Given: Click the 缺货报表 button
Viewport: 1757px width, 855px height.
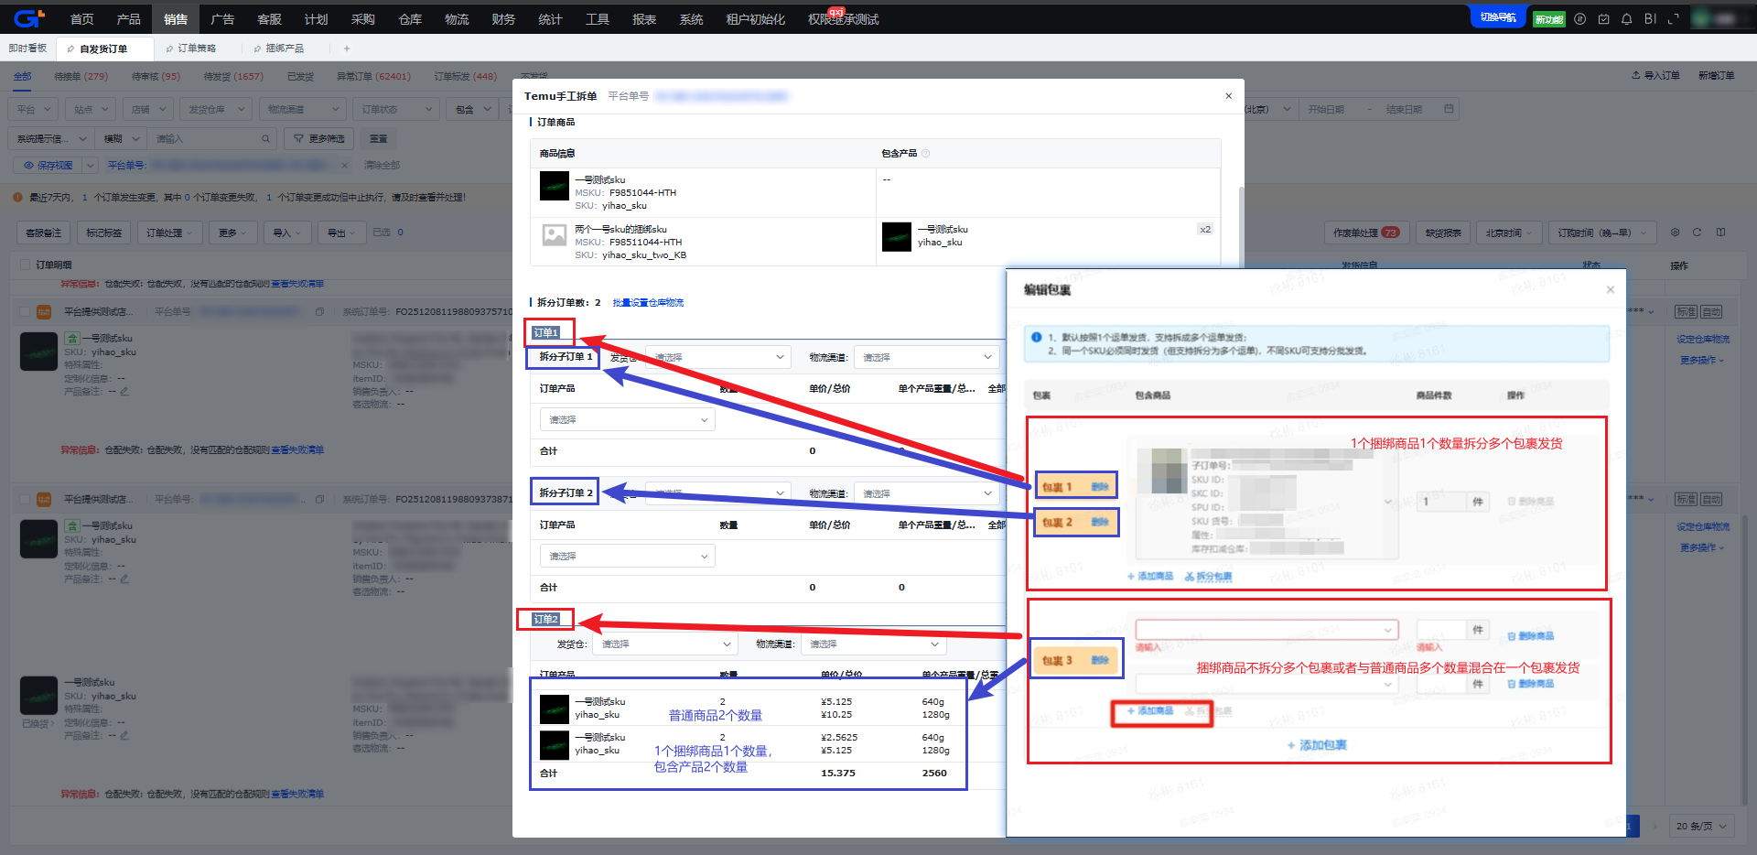Looking at the screenshot, I should point(1443,233).
